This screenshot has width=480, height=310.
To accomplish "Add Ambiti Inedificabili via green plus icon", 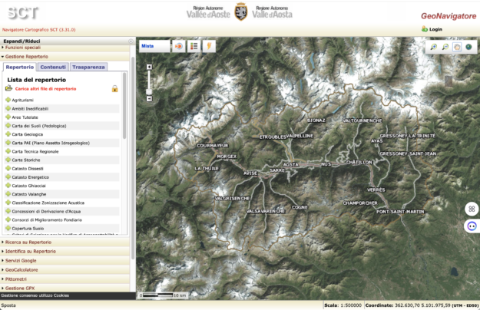I will 8,108.
